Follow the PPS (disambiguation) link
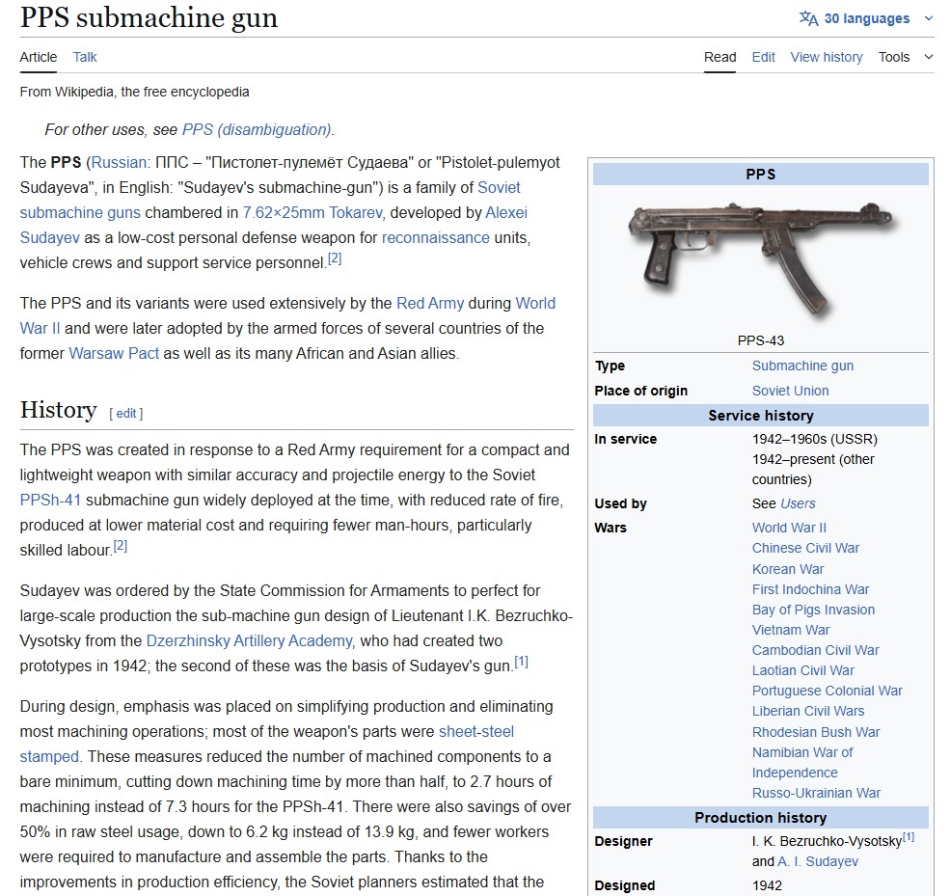Viewport: 950px width, 896px height. [x=257, y=129]
